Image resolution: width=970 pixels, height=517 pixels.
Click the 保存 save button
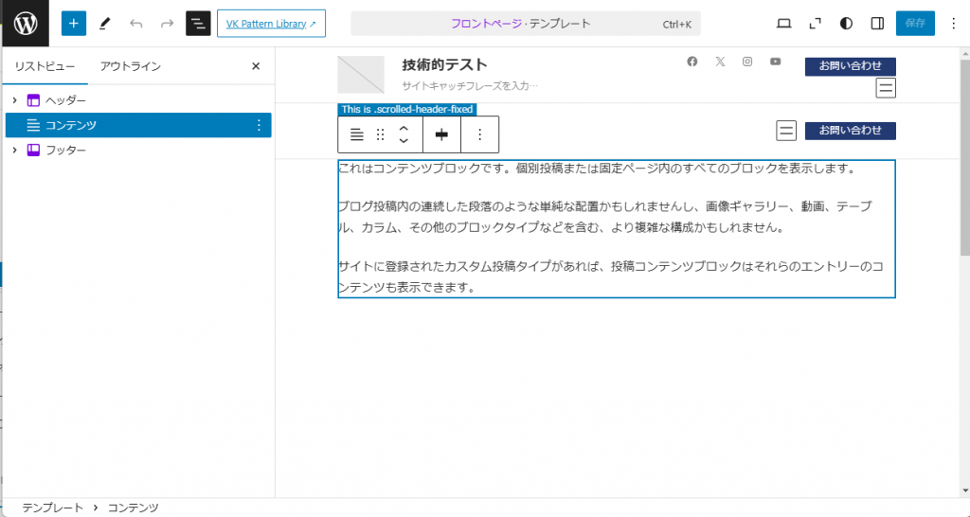(915, 24)
